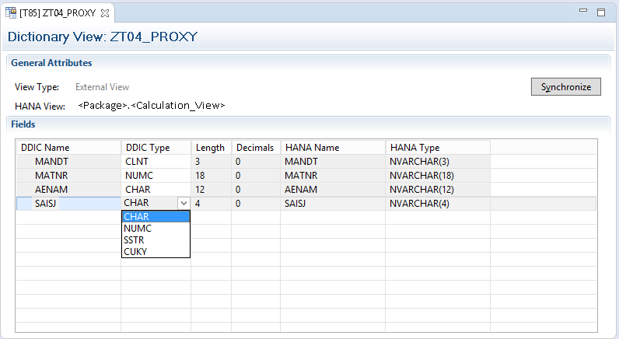The width and height of the screenshot is (619, 339).
Task: Maximize the editor view
Action: tap(601, 12)
